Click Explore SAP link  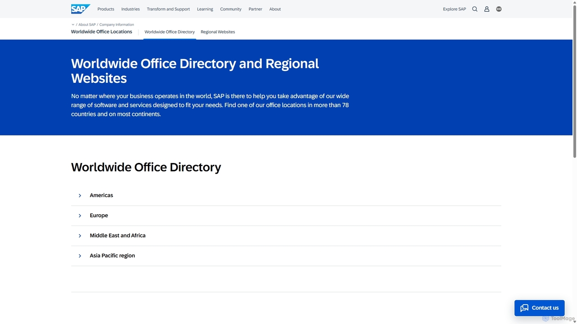pos(454,9)
